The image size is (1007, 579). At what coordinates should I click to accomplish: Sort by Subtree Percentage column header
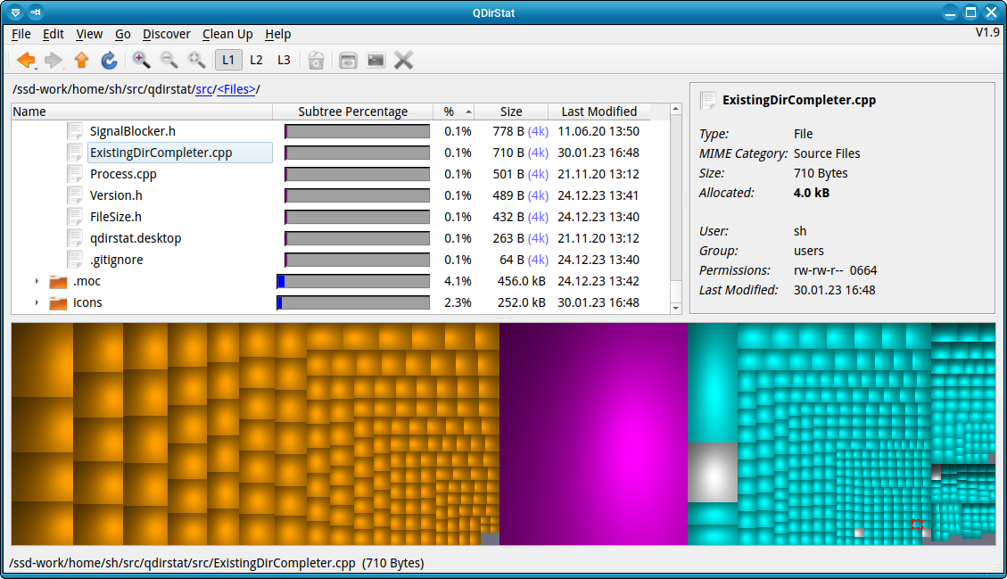(x=352, y=112)
